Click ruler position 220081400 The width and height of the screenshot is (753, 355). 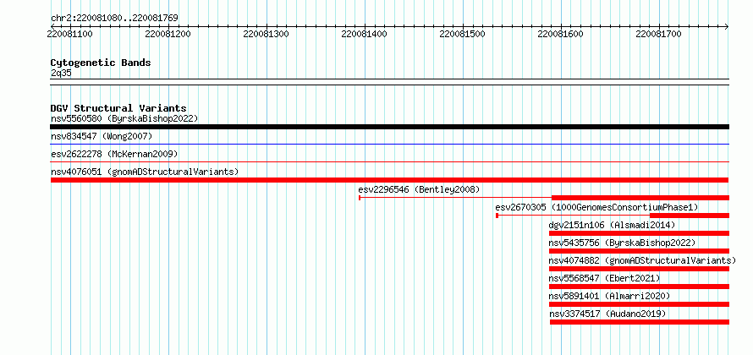point(364,34)
